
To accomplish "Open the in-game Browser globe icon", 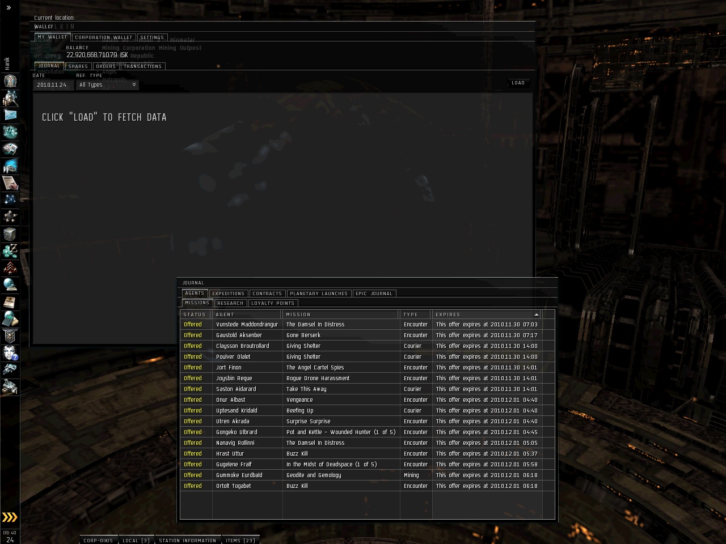I will coord(10,285).
